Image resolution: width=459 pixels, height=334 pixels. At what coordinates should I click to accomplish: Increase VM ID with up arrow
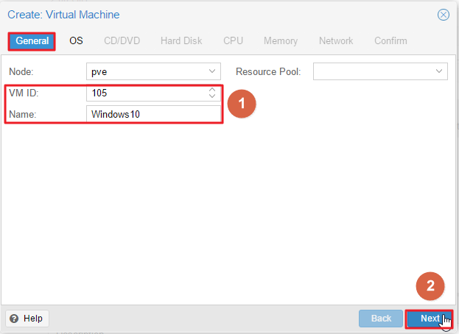coord(212,90)
